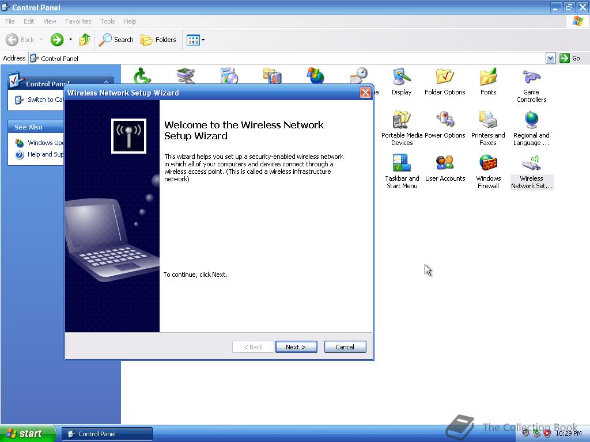This screenshot has width=590, height=442.
Task: Click Cancel in the wizard
Action: pos(345,347)
